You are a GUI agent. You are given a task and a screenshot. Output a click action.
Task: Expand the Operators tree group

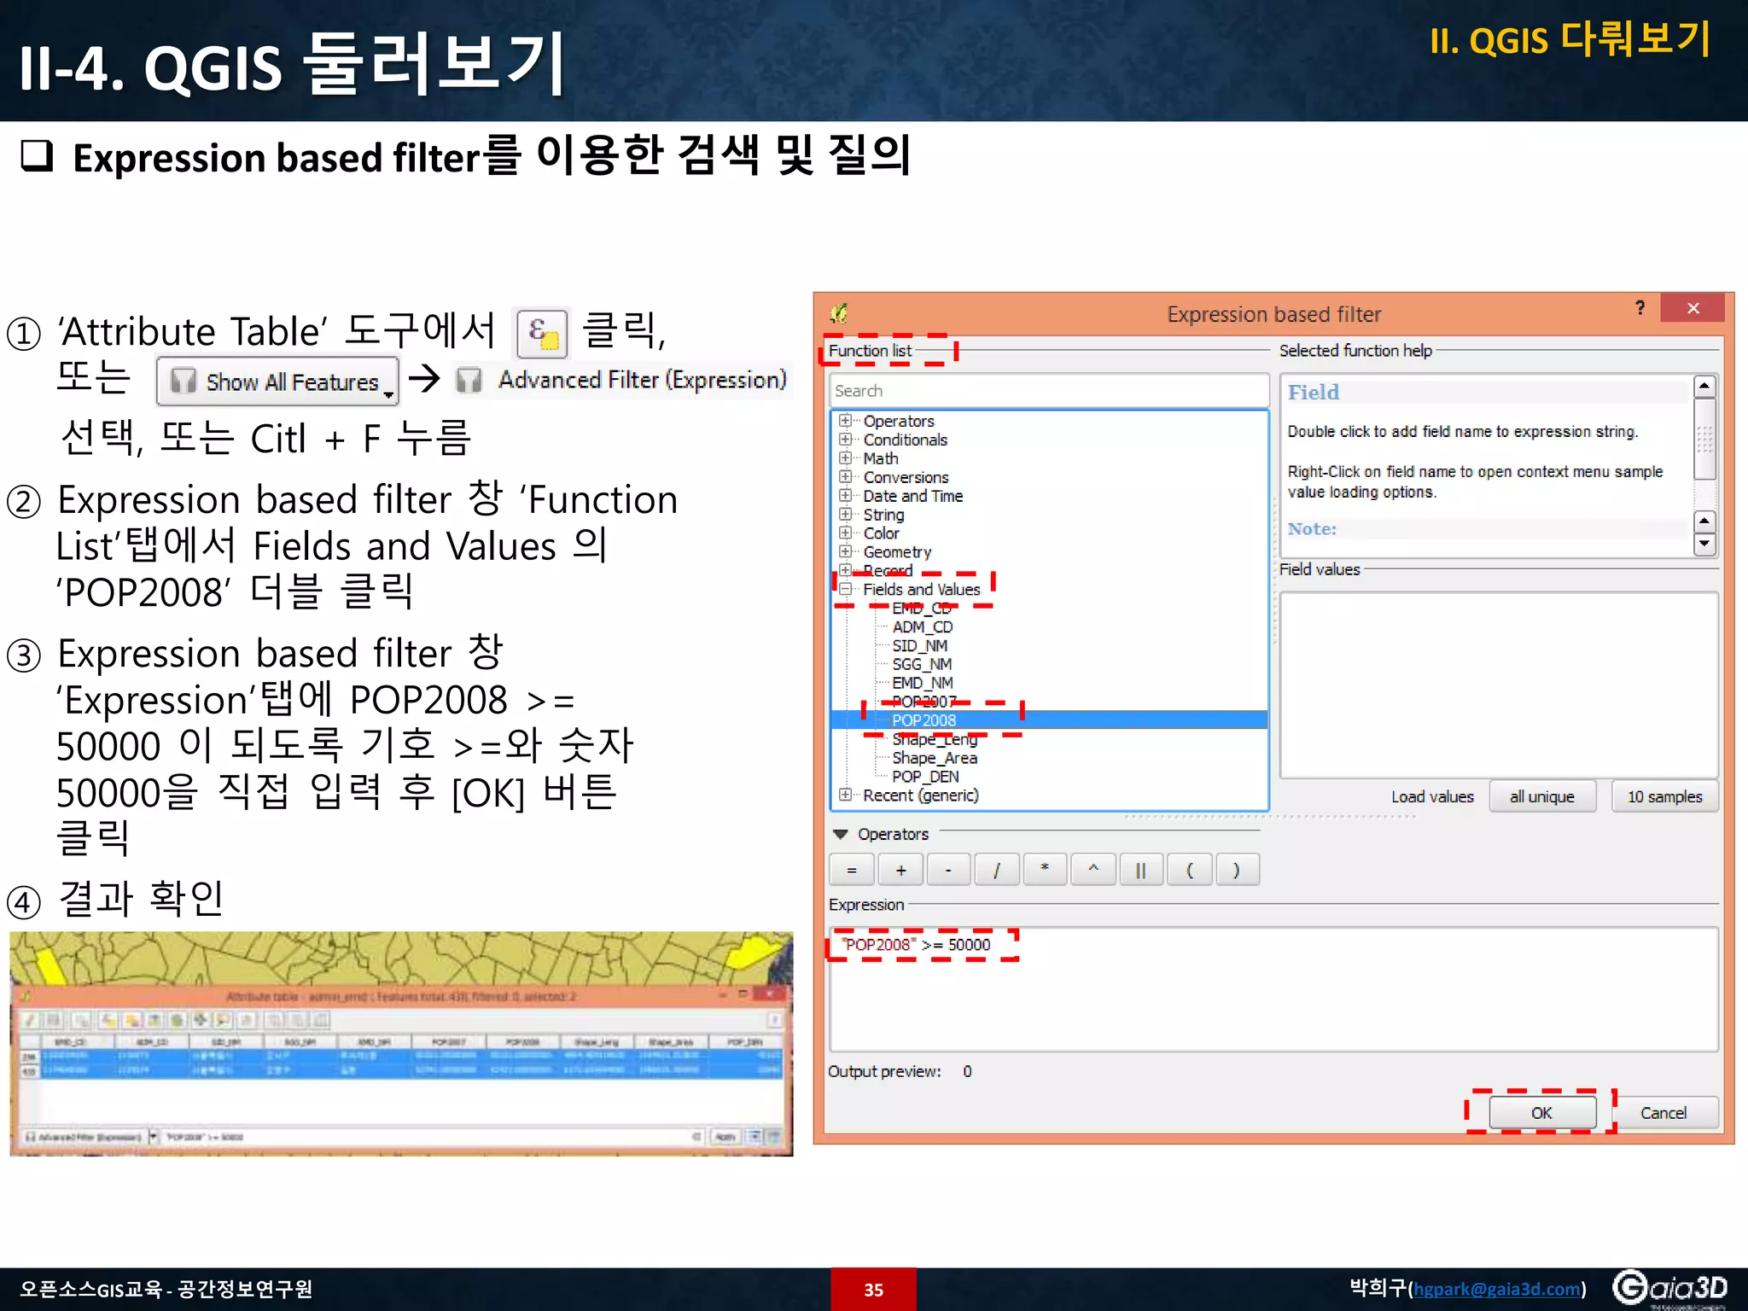click(x=845, y=421)
